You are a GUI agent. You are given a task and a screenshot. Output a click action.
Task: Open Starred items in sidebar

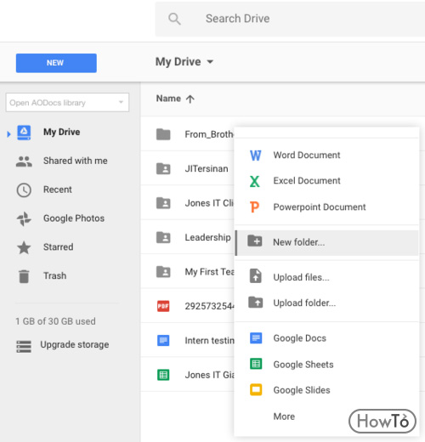pos(59,247)
